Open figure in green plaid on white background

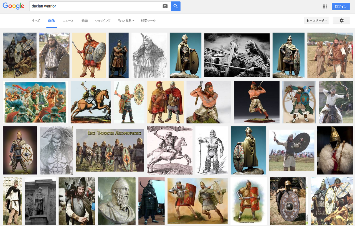click(129, 102)
